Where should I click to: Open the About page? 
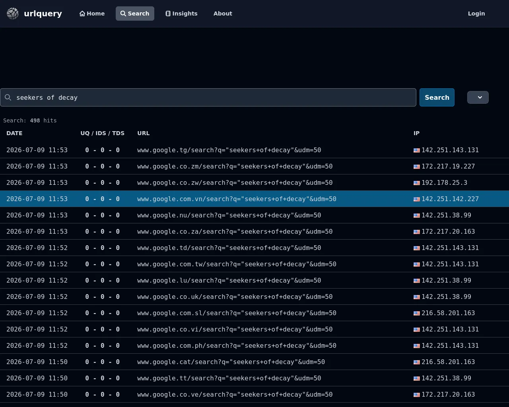[x=223, y=14]
